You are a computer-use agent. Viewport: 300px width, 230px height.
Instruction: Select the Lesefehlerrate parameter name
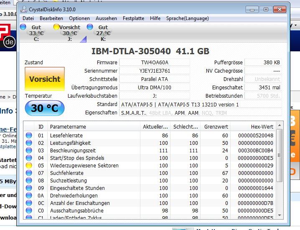tap(66, 136)
